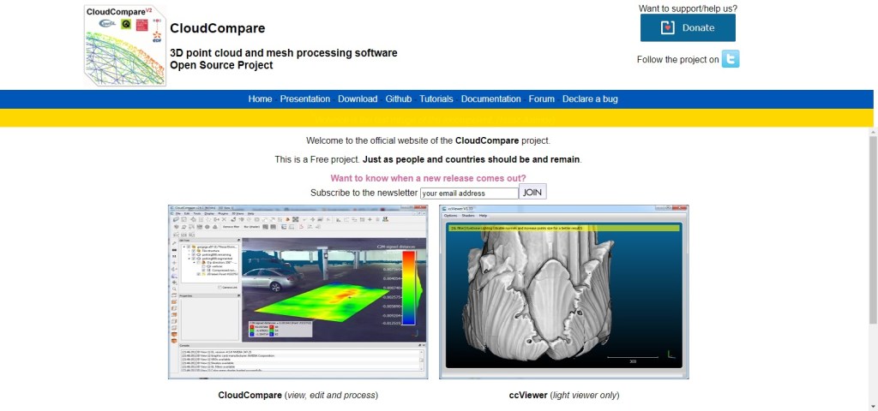Open the Twitter follow icon
The width and height of the screenshot is (878, 411).
(730, 59)
